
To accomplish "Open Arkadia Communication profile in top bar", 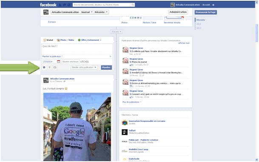I will [185, 5].
